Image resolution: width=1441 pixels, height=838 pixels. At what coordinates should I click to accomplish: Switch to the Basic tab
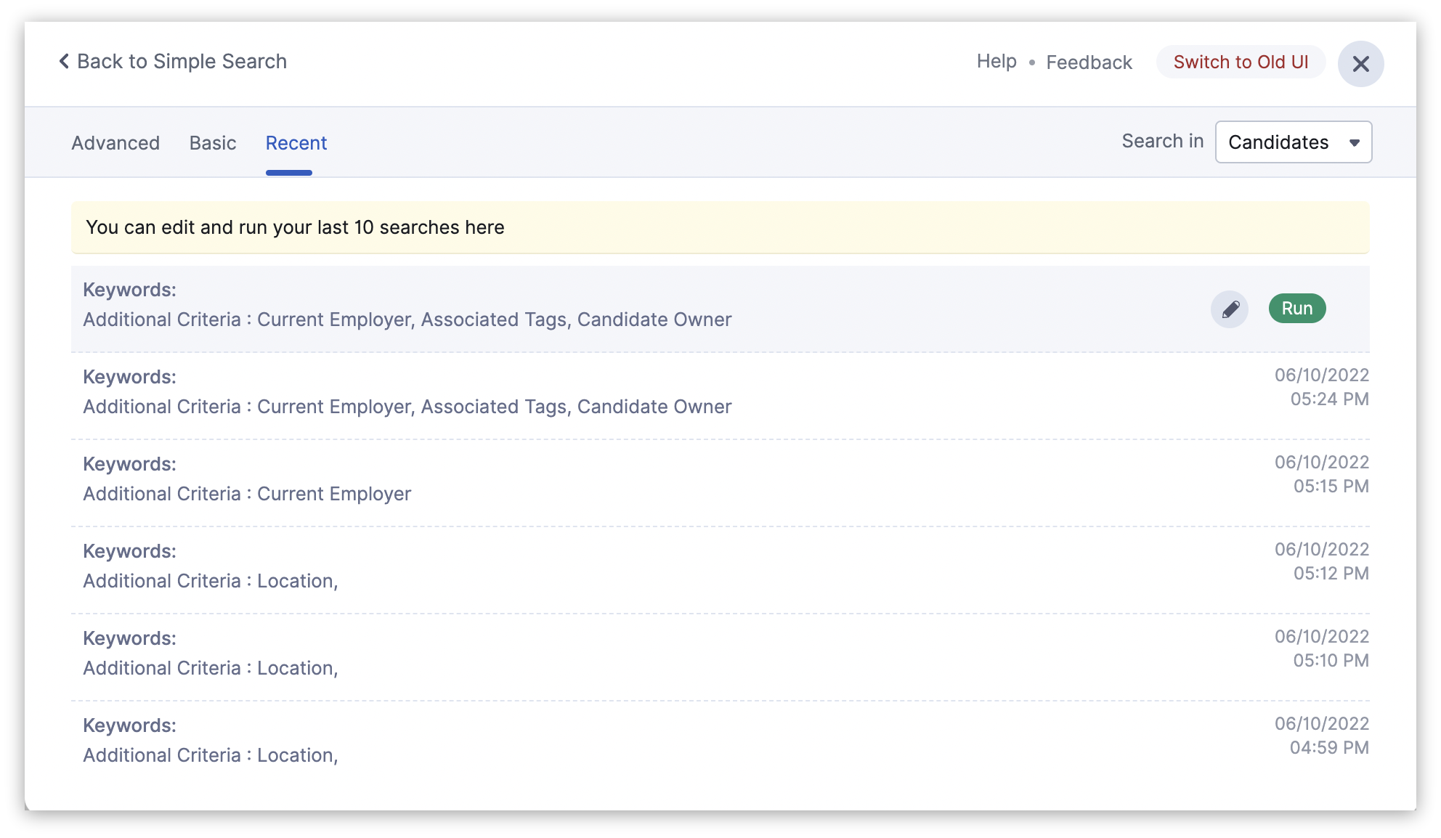pyautogui.click(x=213, y=143)
